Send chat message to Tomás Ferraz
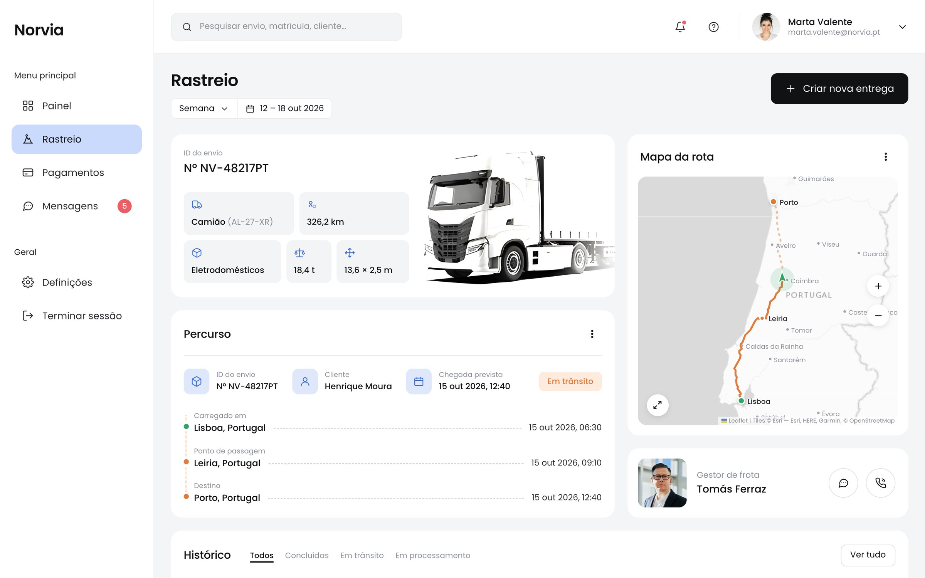 pyautogui.click(x=843, y=483)
